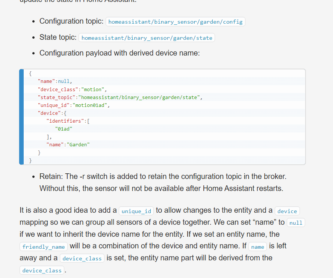Viewport: 333px width, 278px height.
Task: Click the text 'Configuration payload with derived device name:'
Action: [120, 53]
